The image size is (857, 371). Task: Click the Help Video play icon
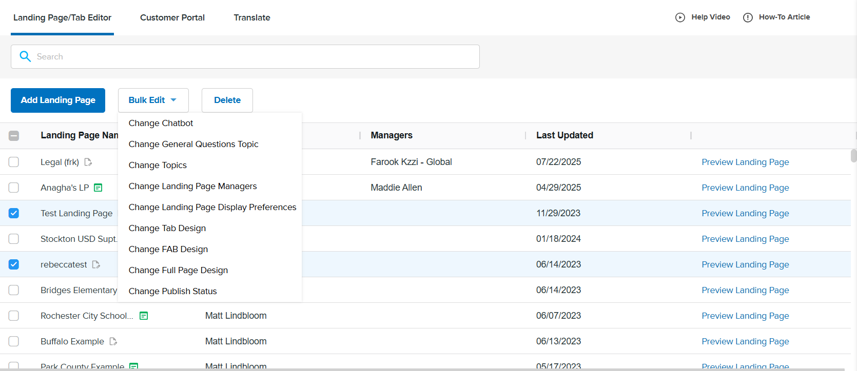pos(680,17)
